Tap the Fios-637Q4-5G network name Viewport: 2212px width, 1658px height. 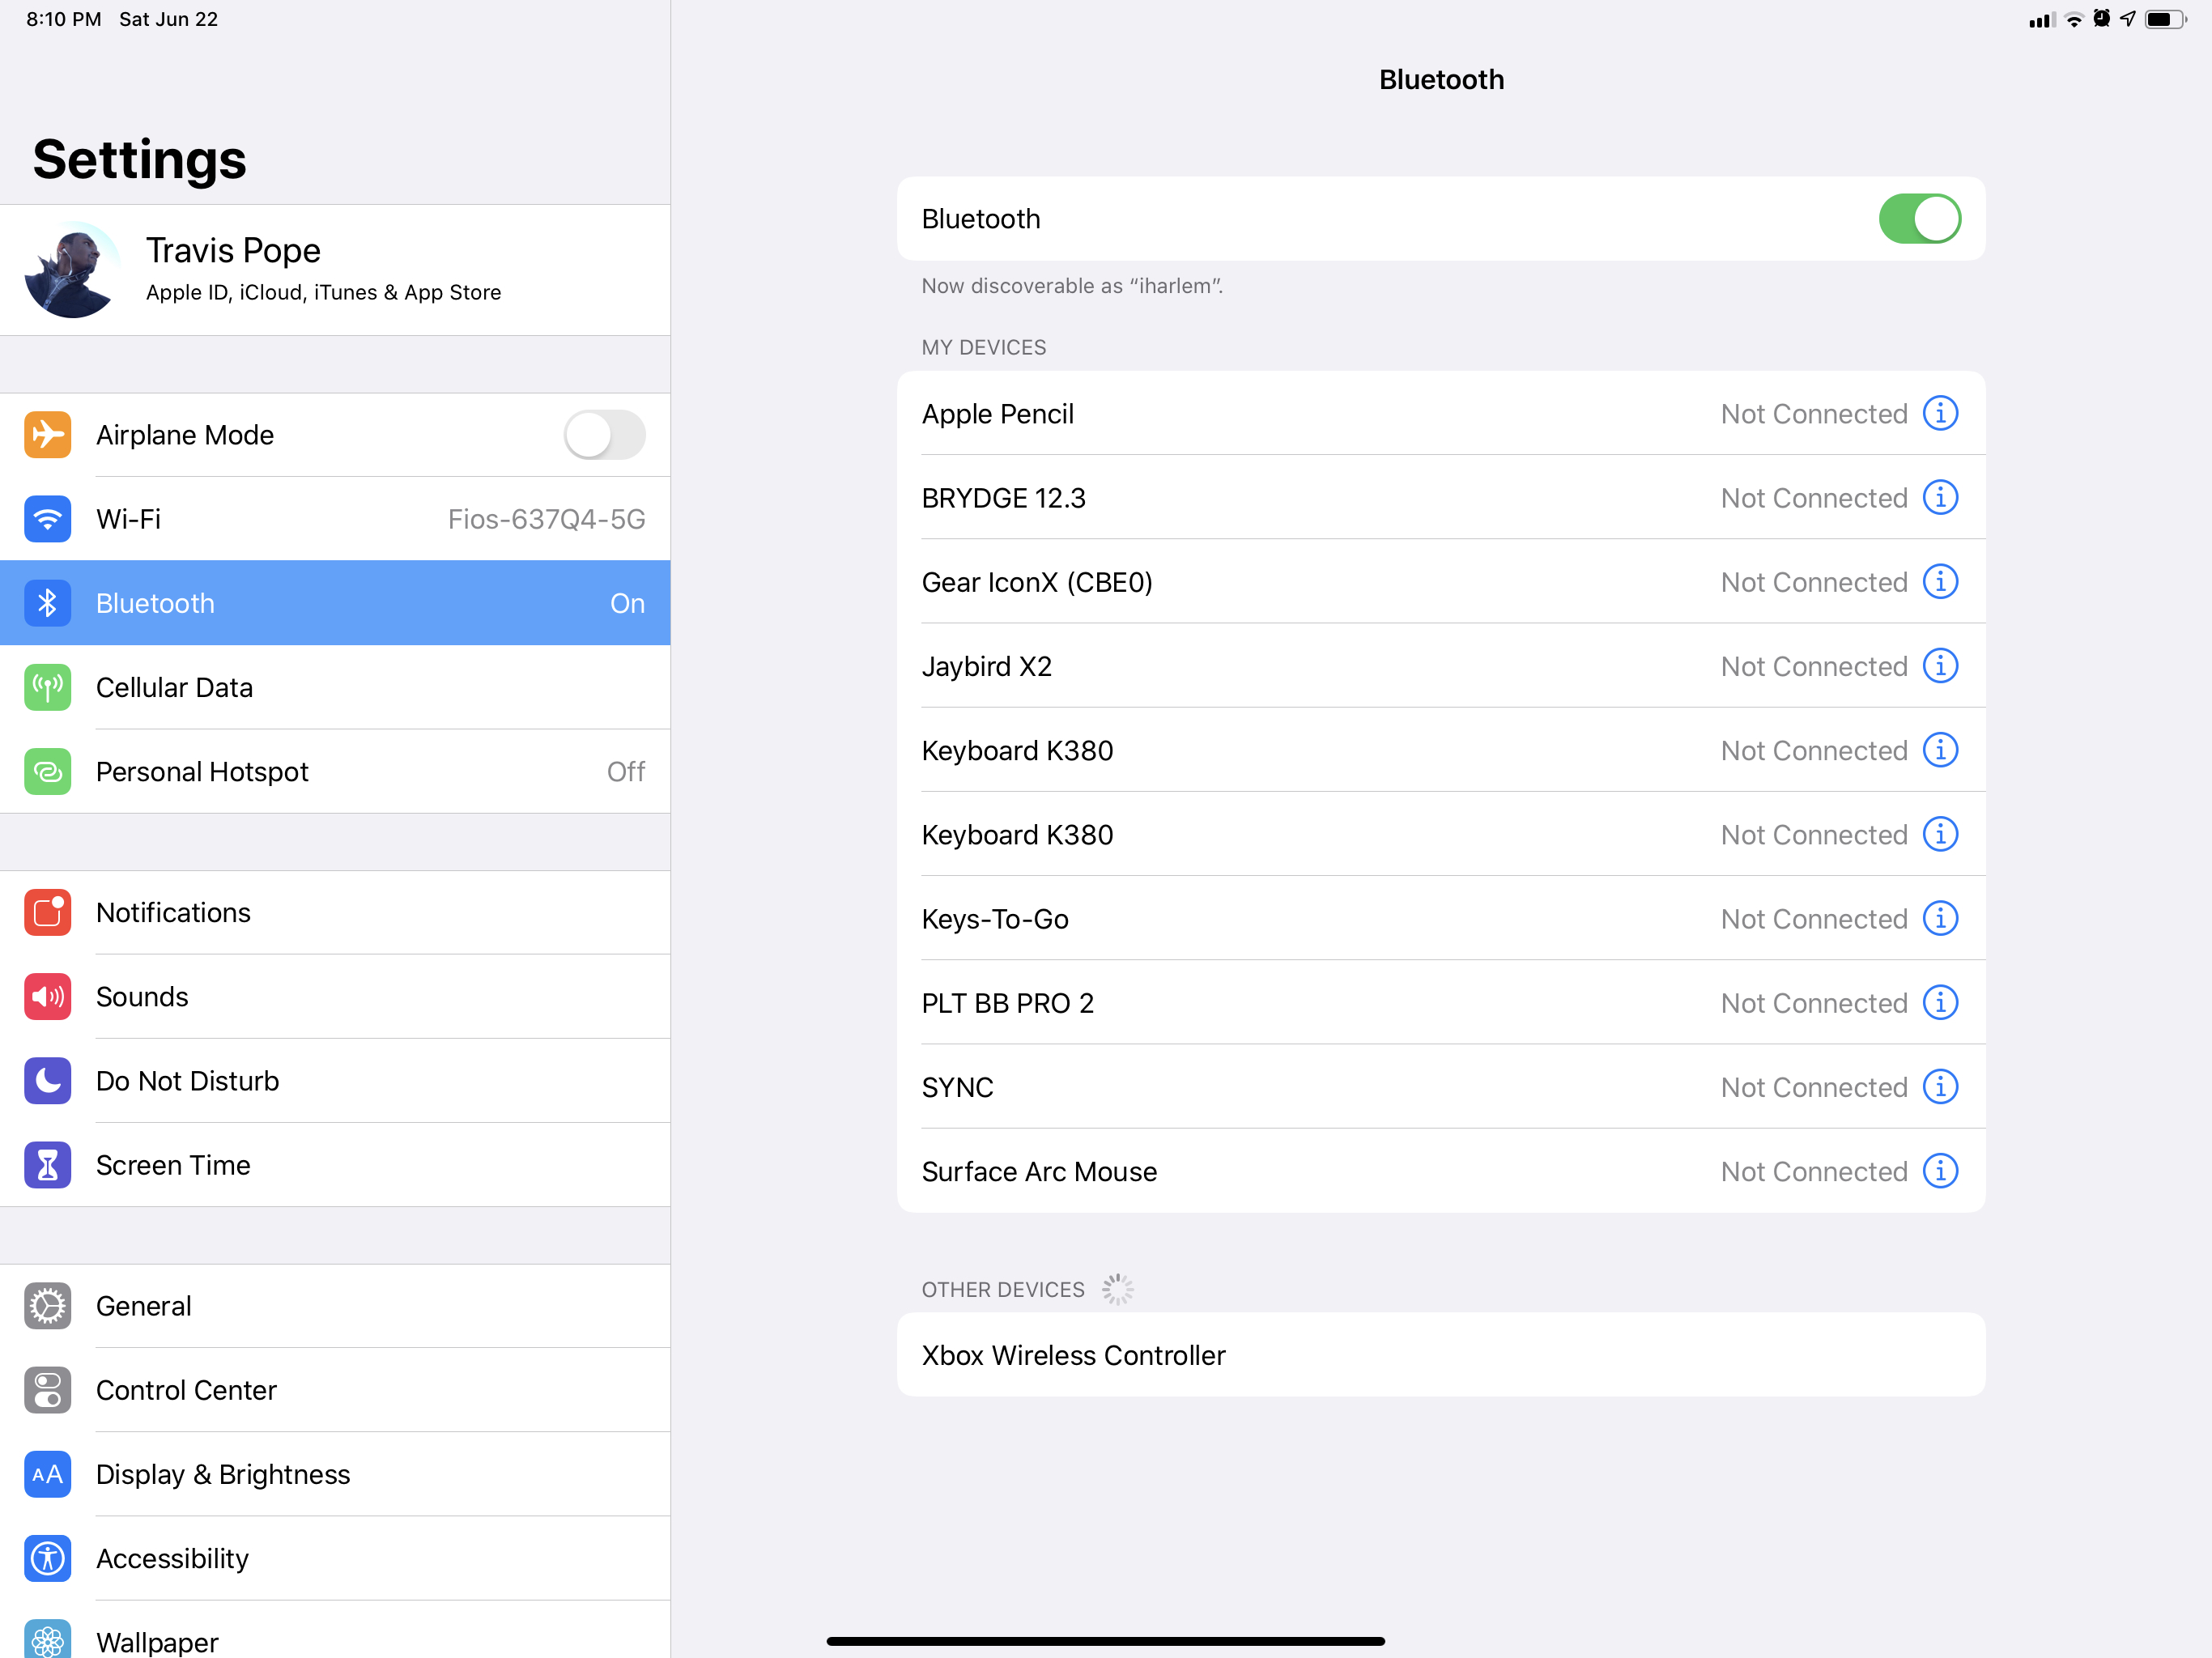pyautogui.click(x=546, y=519)
